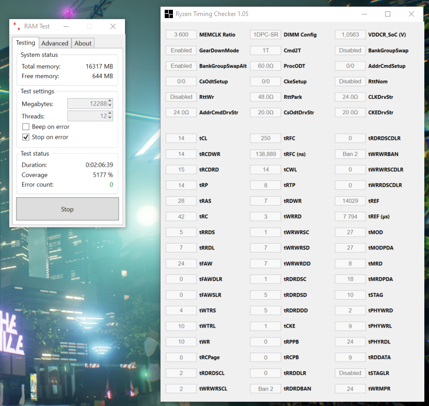Click the tCWL value 14
The height and width of the screenshot is (406, 429).
pos(265,169)
